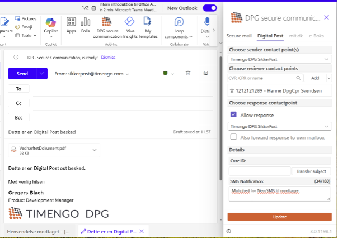338x239 pixels.
Task: Click the green shield sensitivity icon
Action: 165,73
